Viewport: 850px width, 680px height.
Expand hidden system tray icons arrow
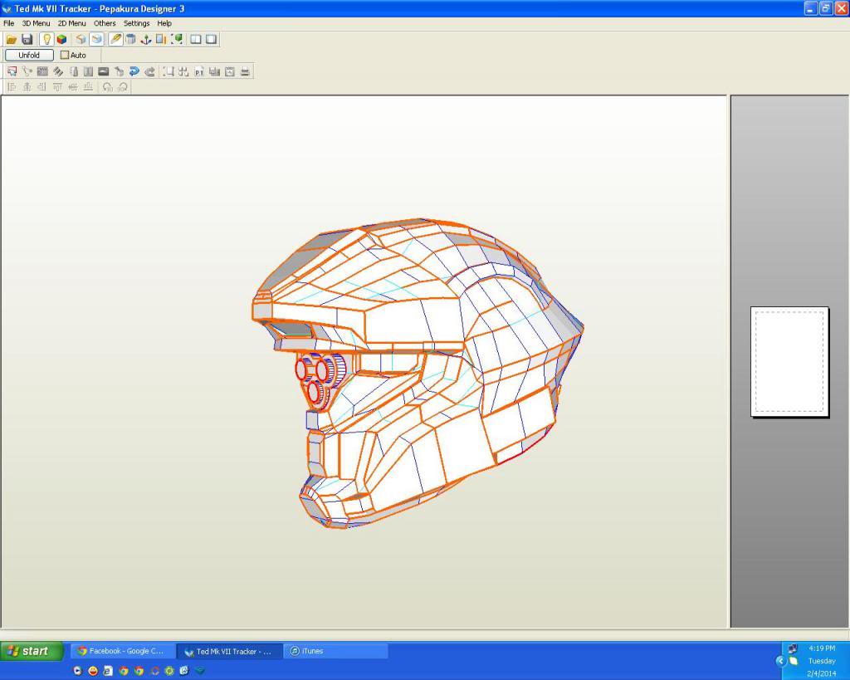pos(780,660)
